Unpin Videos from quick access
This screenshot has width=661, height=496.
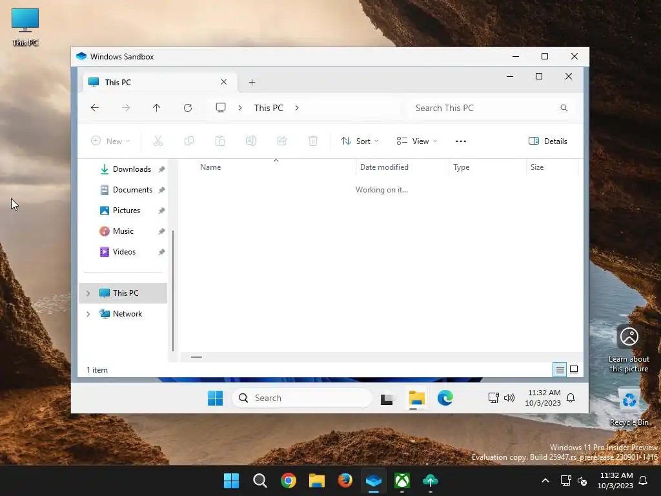pos(161,253)
